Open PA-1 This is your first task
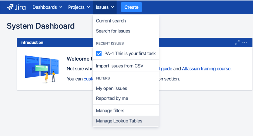This screenshot has height=136, width=253. click(130, 53)
